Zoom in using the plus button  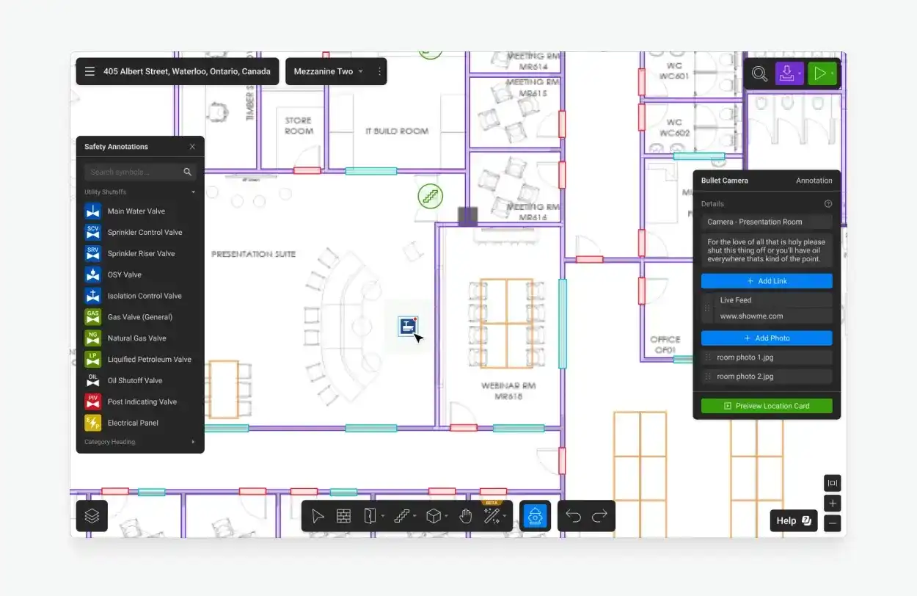pos(832,504)
